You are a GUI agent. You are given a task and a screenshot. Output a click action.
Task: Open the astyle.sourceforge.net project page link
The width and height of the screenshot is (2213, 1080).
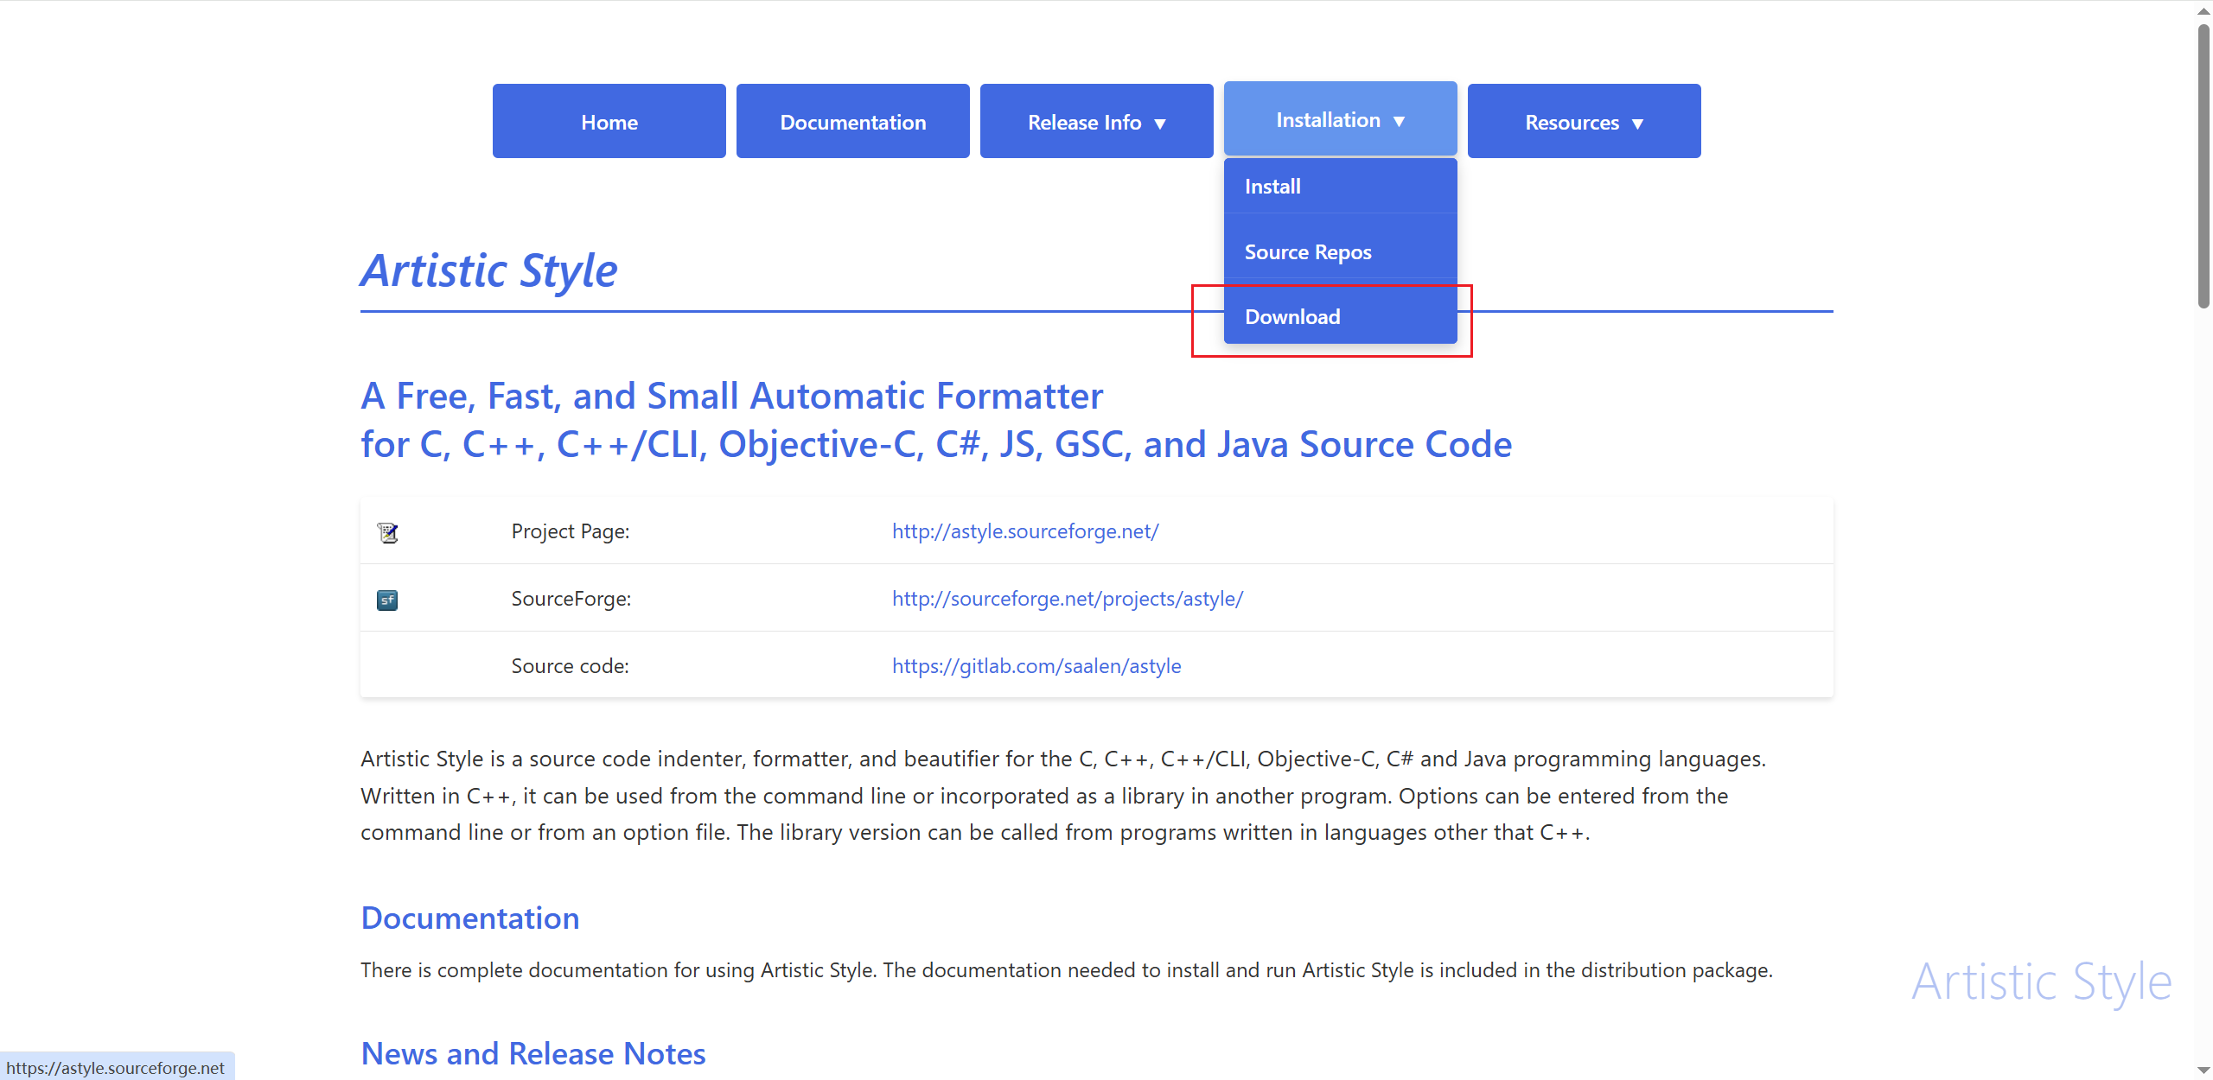coord(1025,531)
